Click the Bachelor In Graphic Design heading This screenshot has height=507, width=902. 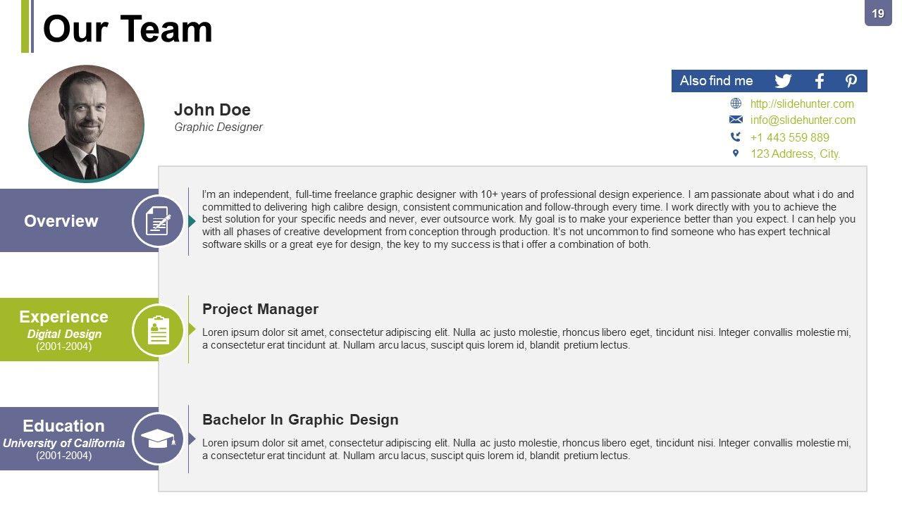tap(300, 420)
